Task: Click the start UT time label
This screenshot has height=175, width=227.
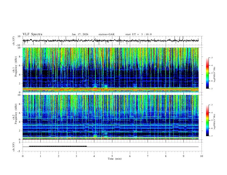Action: 138,34
